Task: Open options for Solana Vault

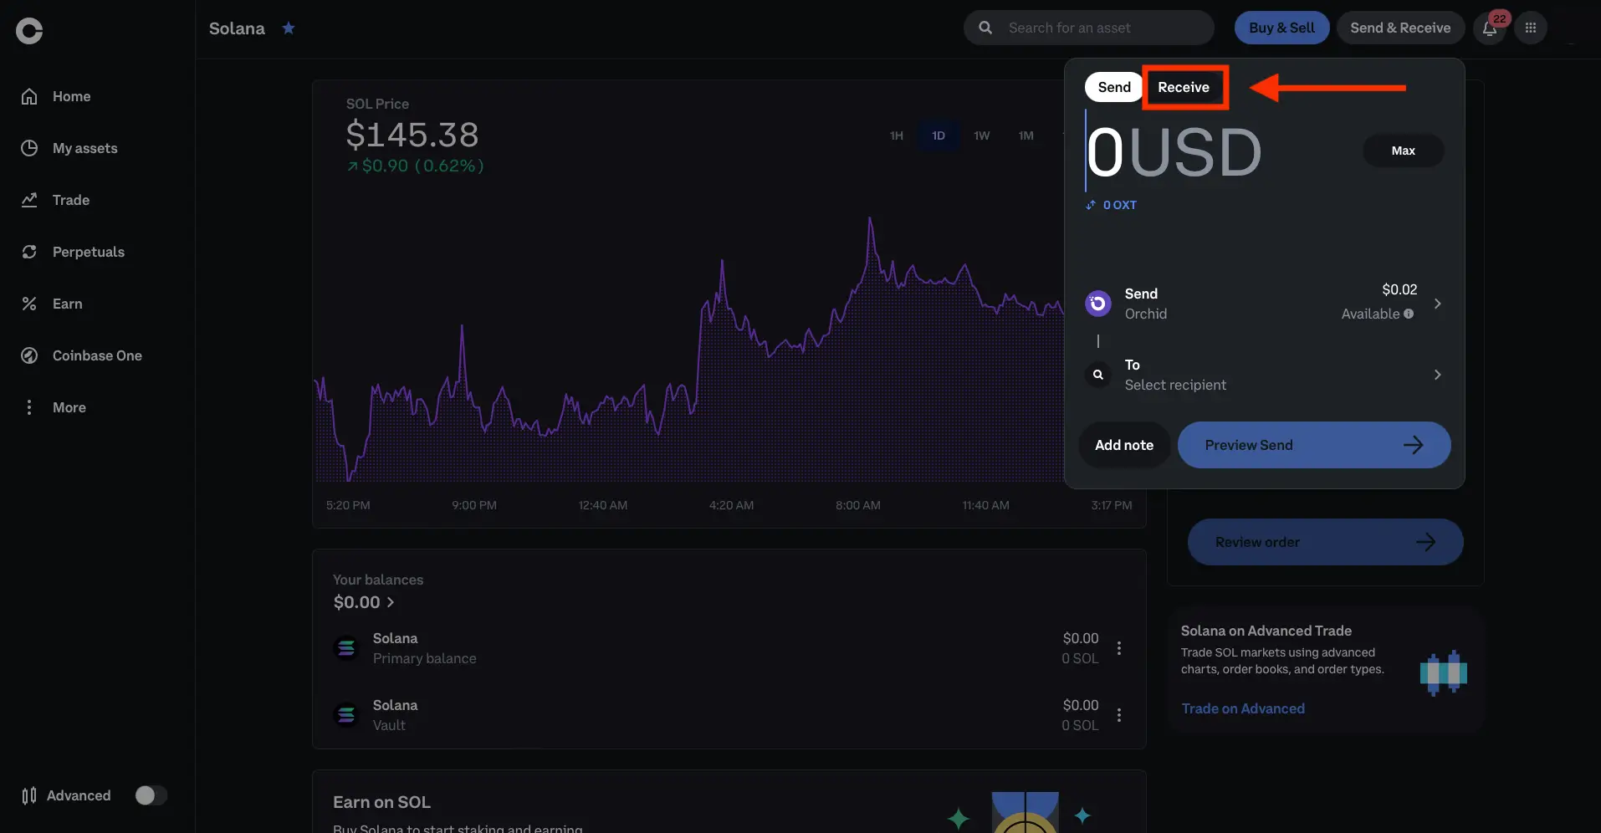Action: 1119,715
